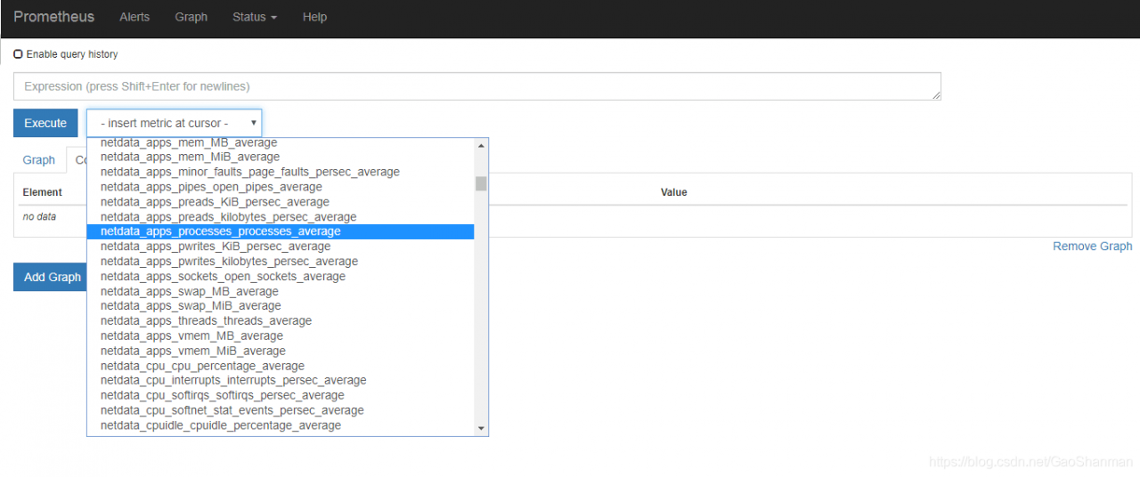
Task: Click the Execute button
Action: pyautogui.click(x=45, y=123)
